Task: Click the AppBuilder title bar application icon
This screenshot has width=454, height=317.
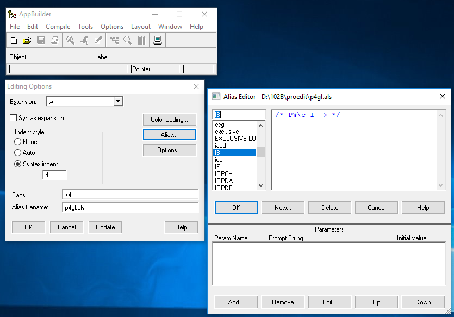Action: click(12, 14)
